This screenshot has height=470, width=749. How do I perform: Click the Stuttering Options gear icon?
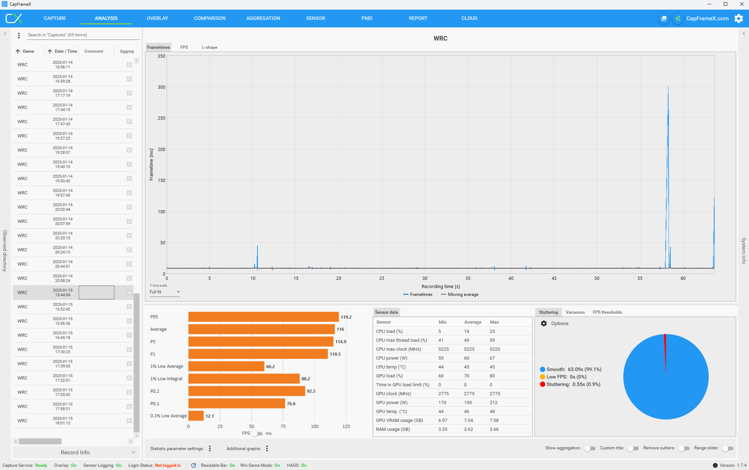tap(544, 323)
